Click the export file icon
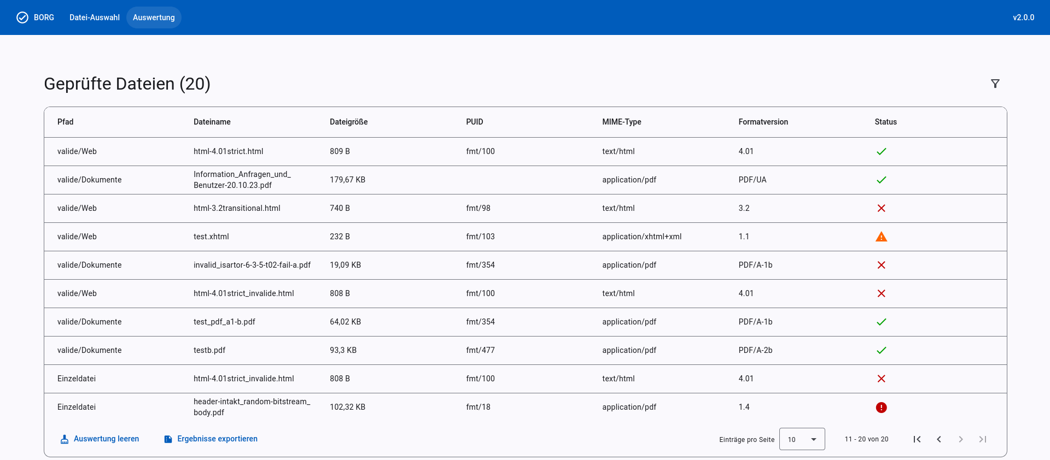Image resolution: width=1050 pixels, height=460 pixels. 168,439
